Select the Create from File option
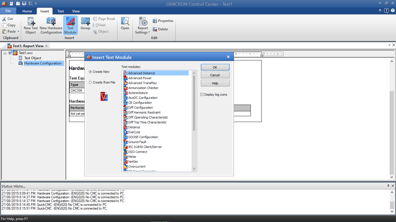This screenshot has width=396, height=222. point(90,82)
